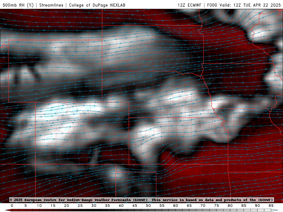Click 'College of DuPage NEXLAB' text
The width and height of the screenshot is (283, 212).
click(97, 5)
